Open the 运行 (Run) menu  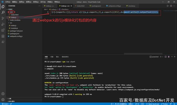coord(43,2)
